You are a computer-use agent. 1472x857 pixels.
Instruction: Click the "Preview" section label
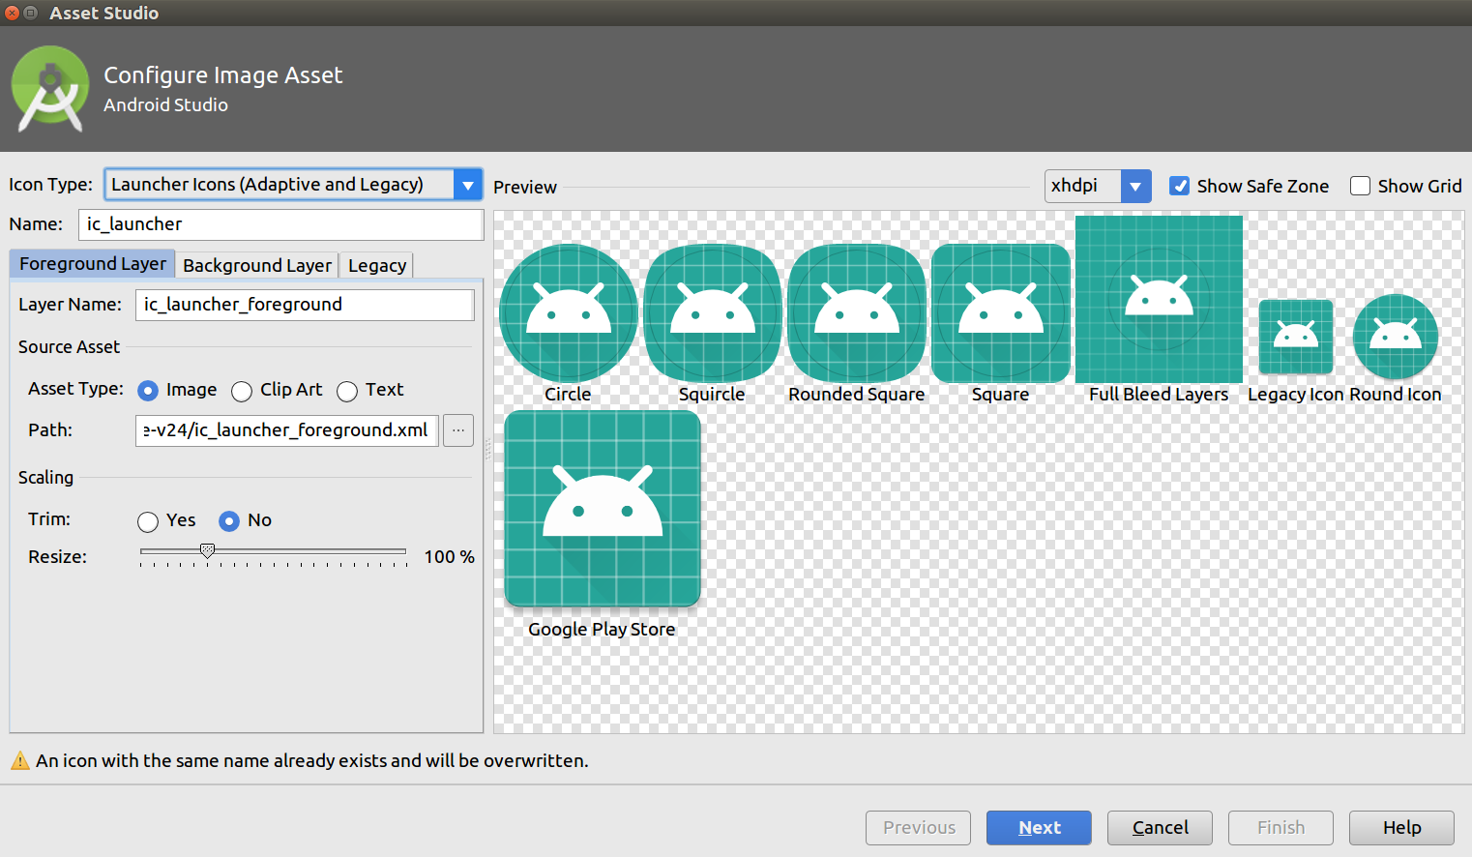click(525, 187)
